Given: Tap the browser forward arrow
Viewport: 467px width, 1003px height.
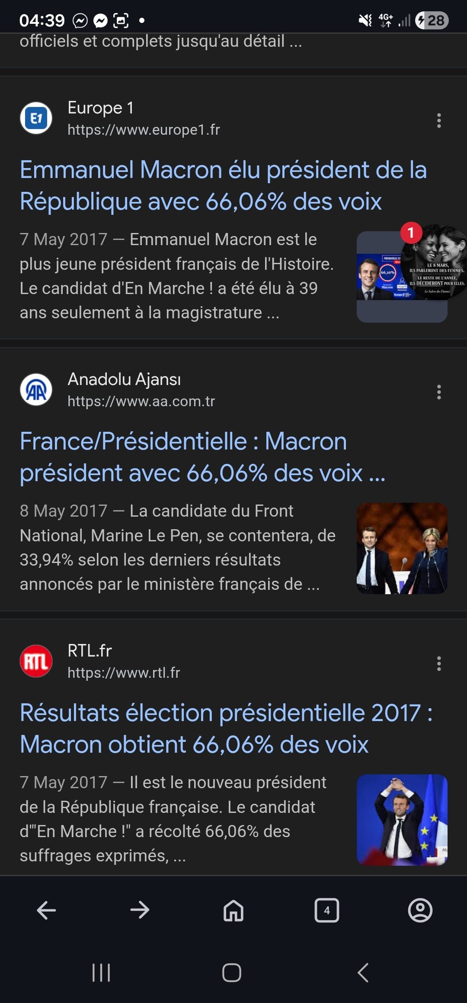Looking at the screenshot, I should (x=140, y=910).
